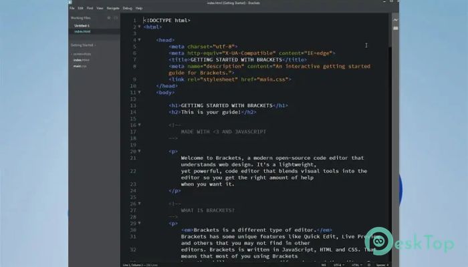Click the em text on line 30
Image resolution: width=468 pixels, height=267 pixels.
pos(256,230)
